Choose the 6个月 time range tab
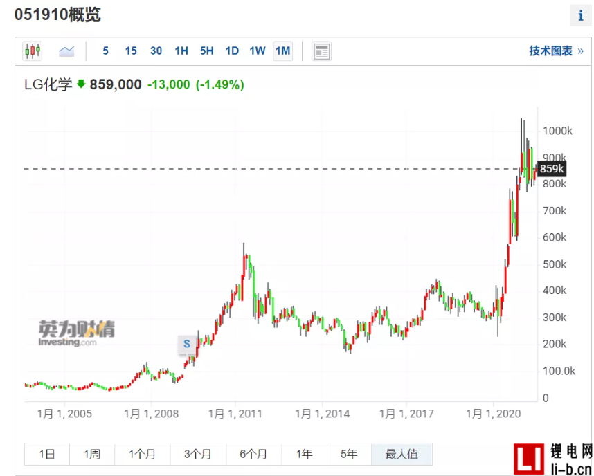594x476 pixels. 254,454
